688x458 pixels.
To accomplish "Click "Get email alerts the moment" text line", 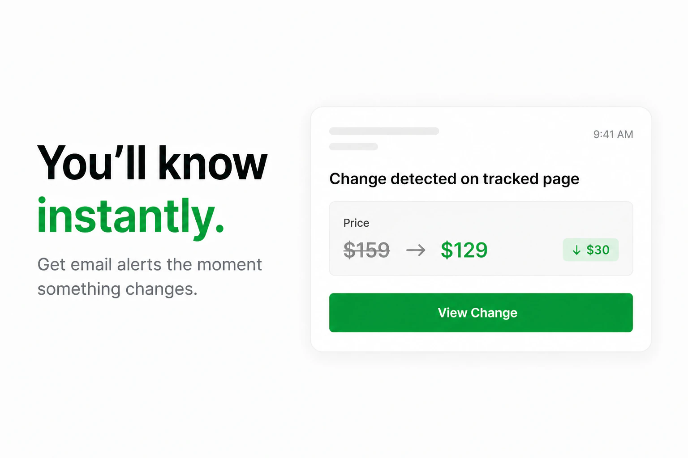I will pos(150,264).
